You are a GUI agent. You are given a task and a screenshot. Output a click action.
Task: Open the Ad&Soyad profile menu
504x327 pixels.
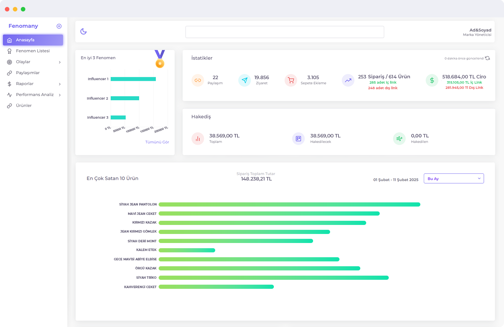(480, 32)
